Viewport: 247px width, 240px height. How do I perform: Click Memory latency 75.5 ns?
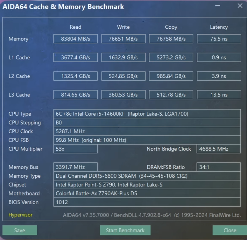[219, 39]
